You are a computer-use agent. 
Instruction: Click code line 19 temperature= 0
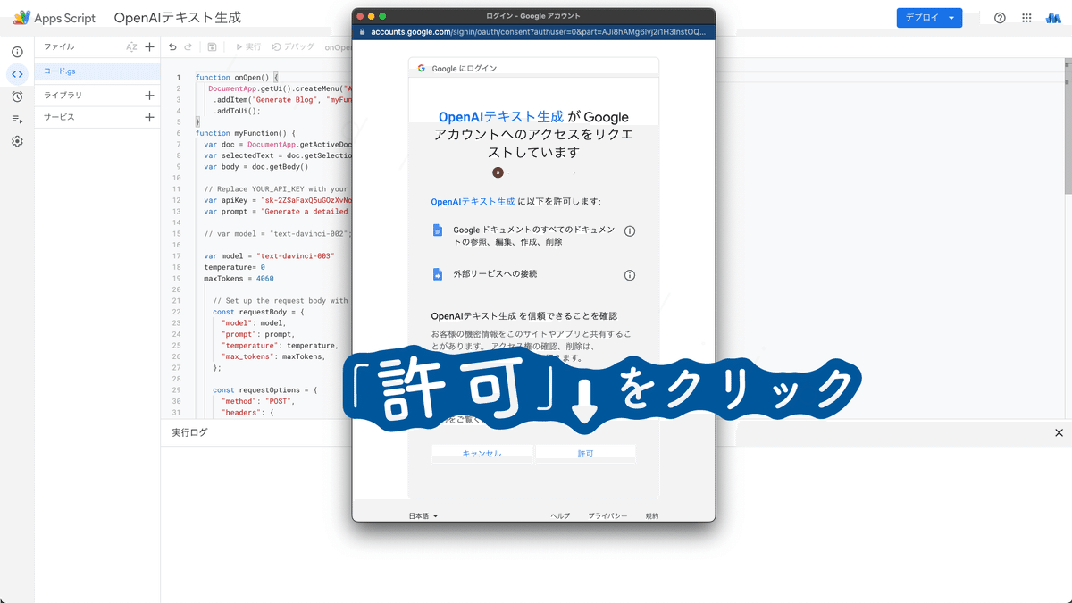(234, 267)
